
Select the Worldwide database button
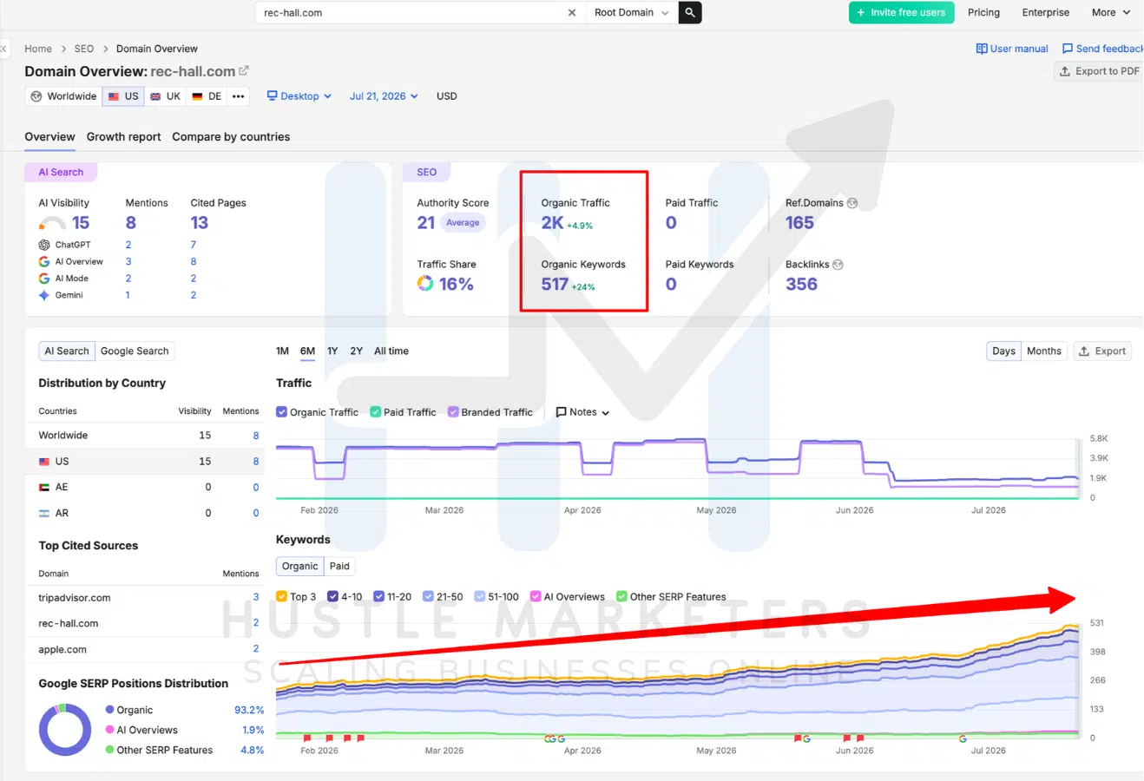point(63,96)
